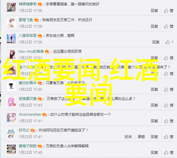Click 回复 on 八路军军医's comment
The width and height of the screenshot is (177, 158).
tap(156, 42)
